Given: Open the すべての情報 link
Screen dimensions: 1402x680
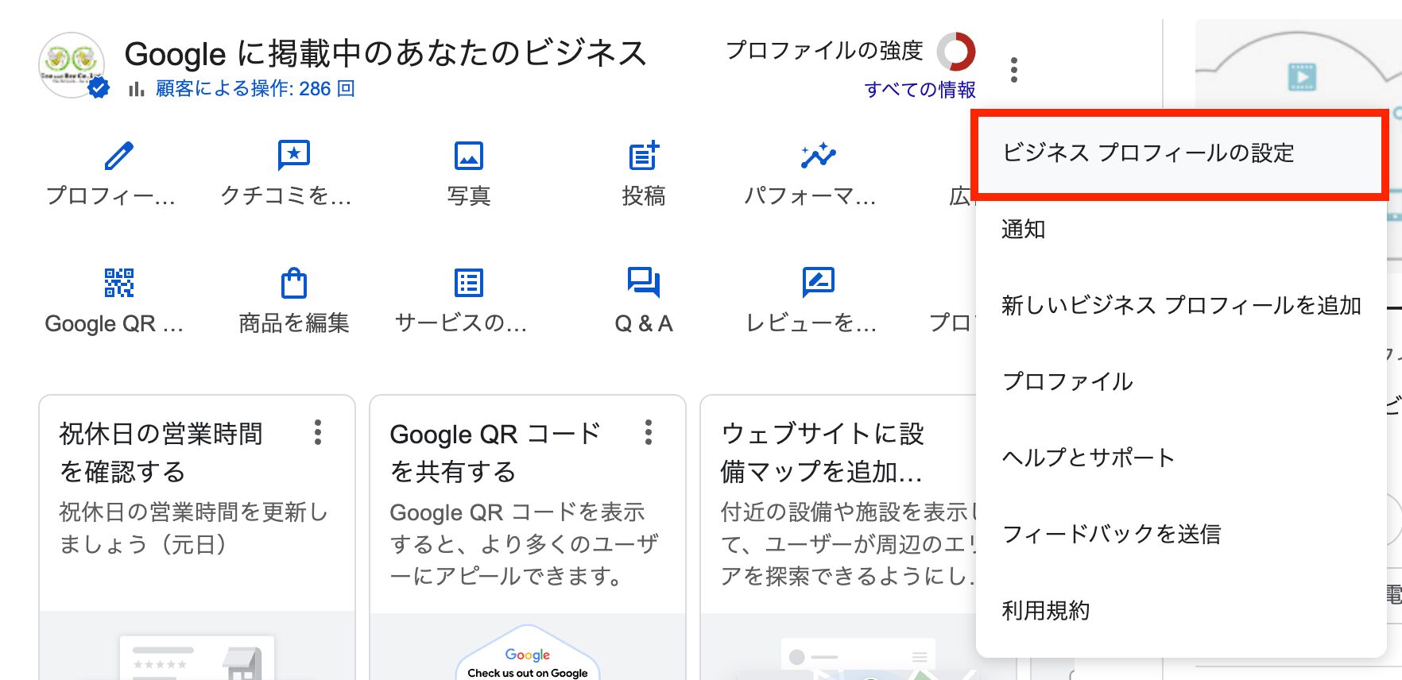Looking at the screenshot, I should (x=920, y=90).
